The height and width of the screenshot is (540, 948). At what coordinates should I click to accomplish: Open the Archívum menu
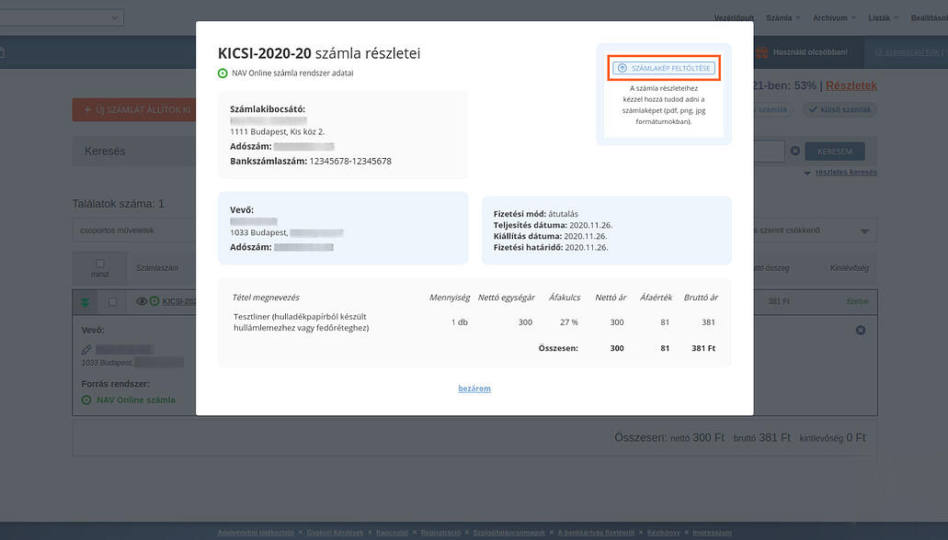click(834, 17)
